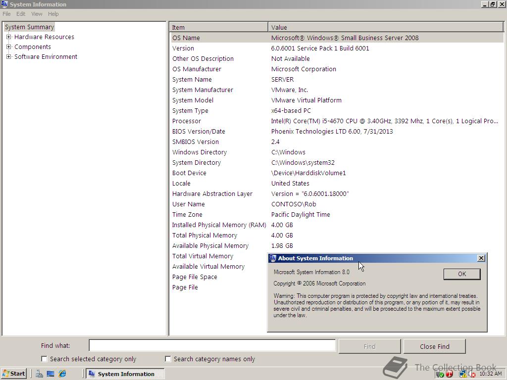Viewport: 507px width, 380px height.
Task: Click the 'CONTOSO\Rob' user name value
Action: (x=294, y=204)
